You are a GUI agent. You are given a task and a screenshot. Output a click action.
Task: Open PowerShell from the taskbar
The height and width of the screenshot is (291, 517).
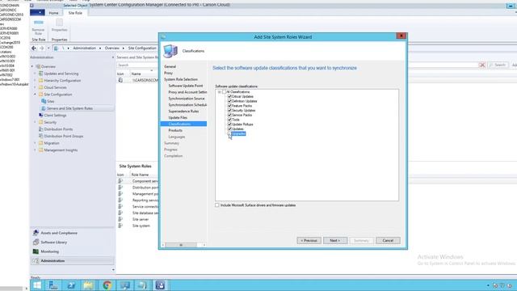[71, 285]
